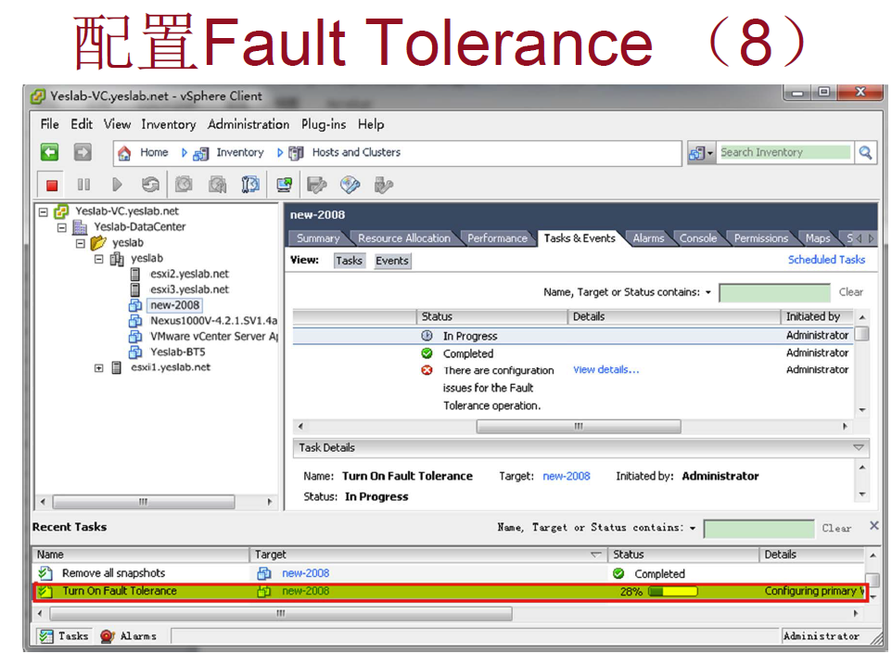
Task: Click the Reset VM toolbar icon
Action: (150, 185)
